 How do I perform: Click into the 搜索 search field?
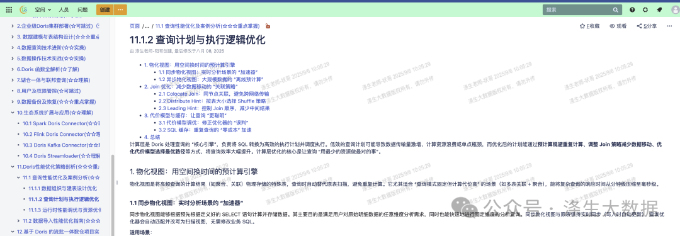coord(582,9)
